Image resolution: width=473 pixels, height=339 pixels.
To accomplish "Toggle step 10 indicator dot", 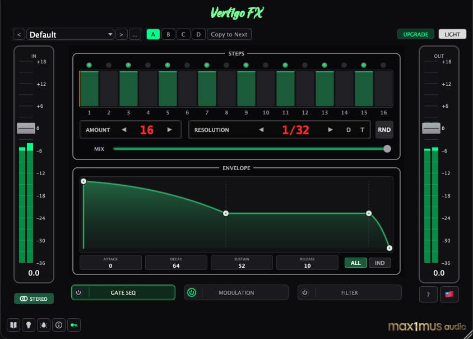I will [x=266, y=65].
